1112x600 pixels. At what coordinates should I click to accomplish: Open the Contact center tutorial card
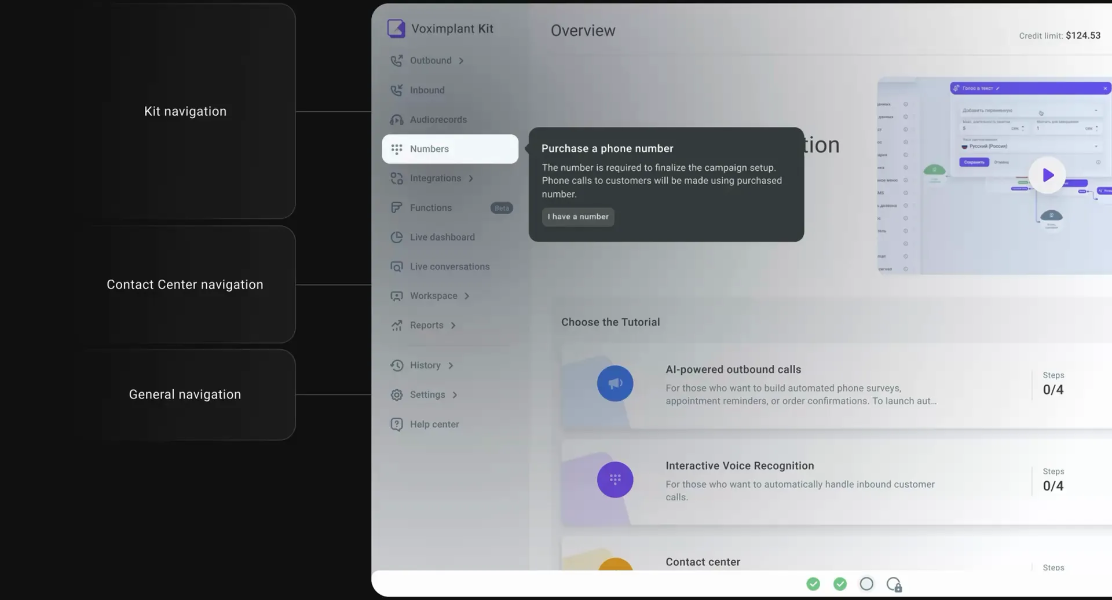[x=836, y=554]
